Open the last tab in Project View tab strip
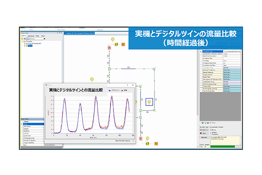This screenshot has height=175, width=262. pyautogui.click(x=43, y=36)
